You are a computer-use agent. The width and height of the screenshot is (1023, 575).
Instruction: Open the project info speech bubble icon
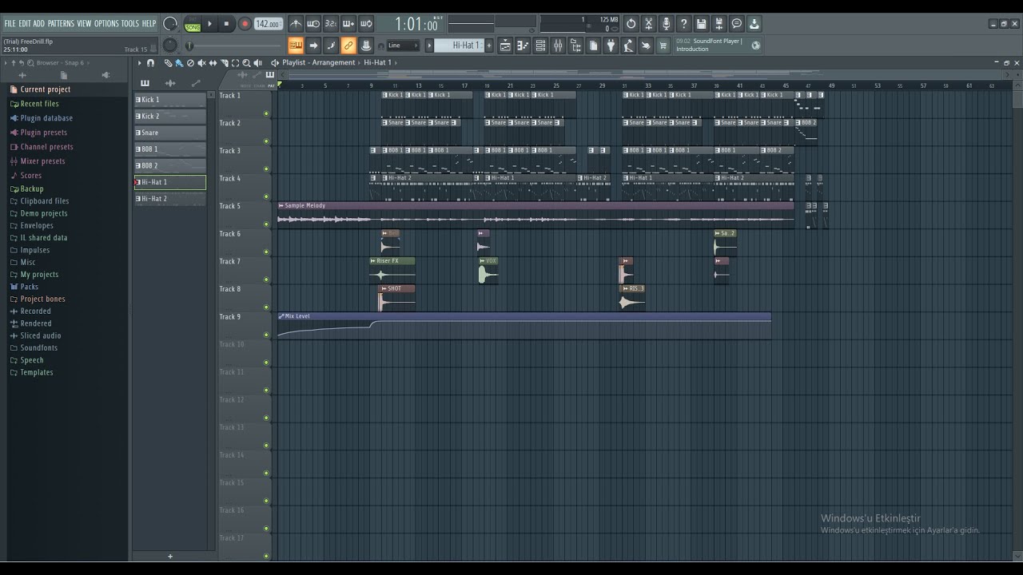click(736, 24)
